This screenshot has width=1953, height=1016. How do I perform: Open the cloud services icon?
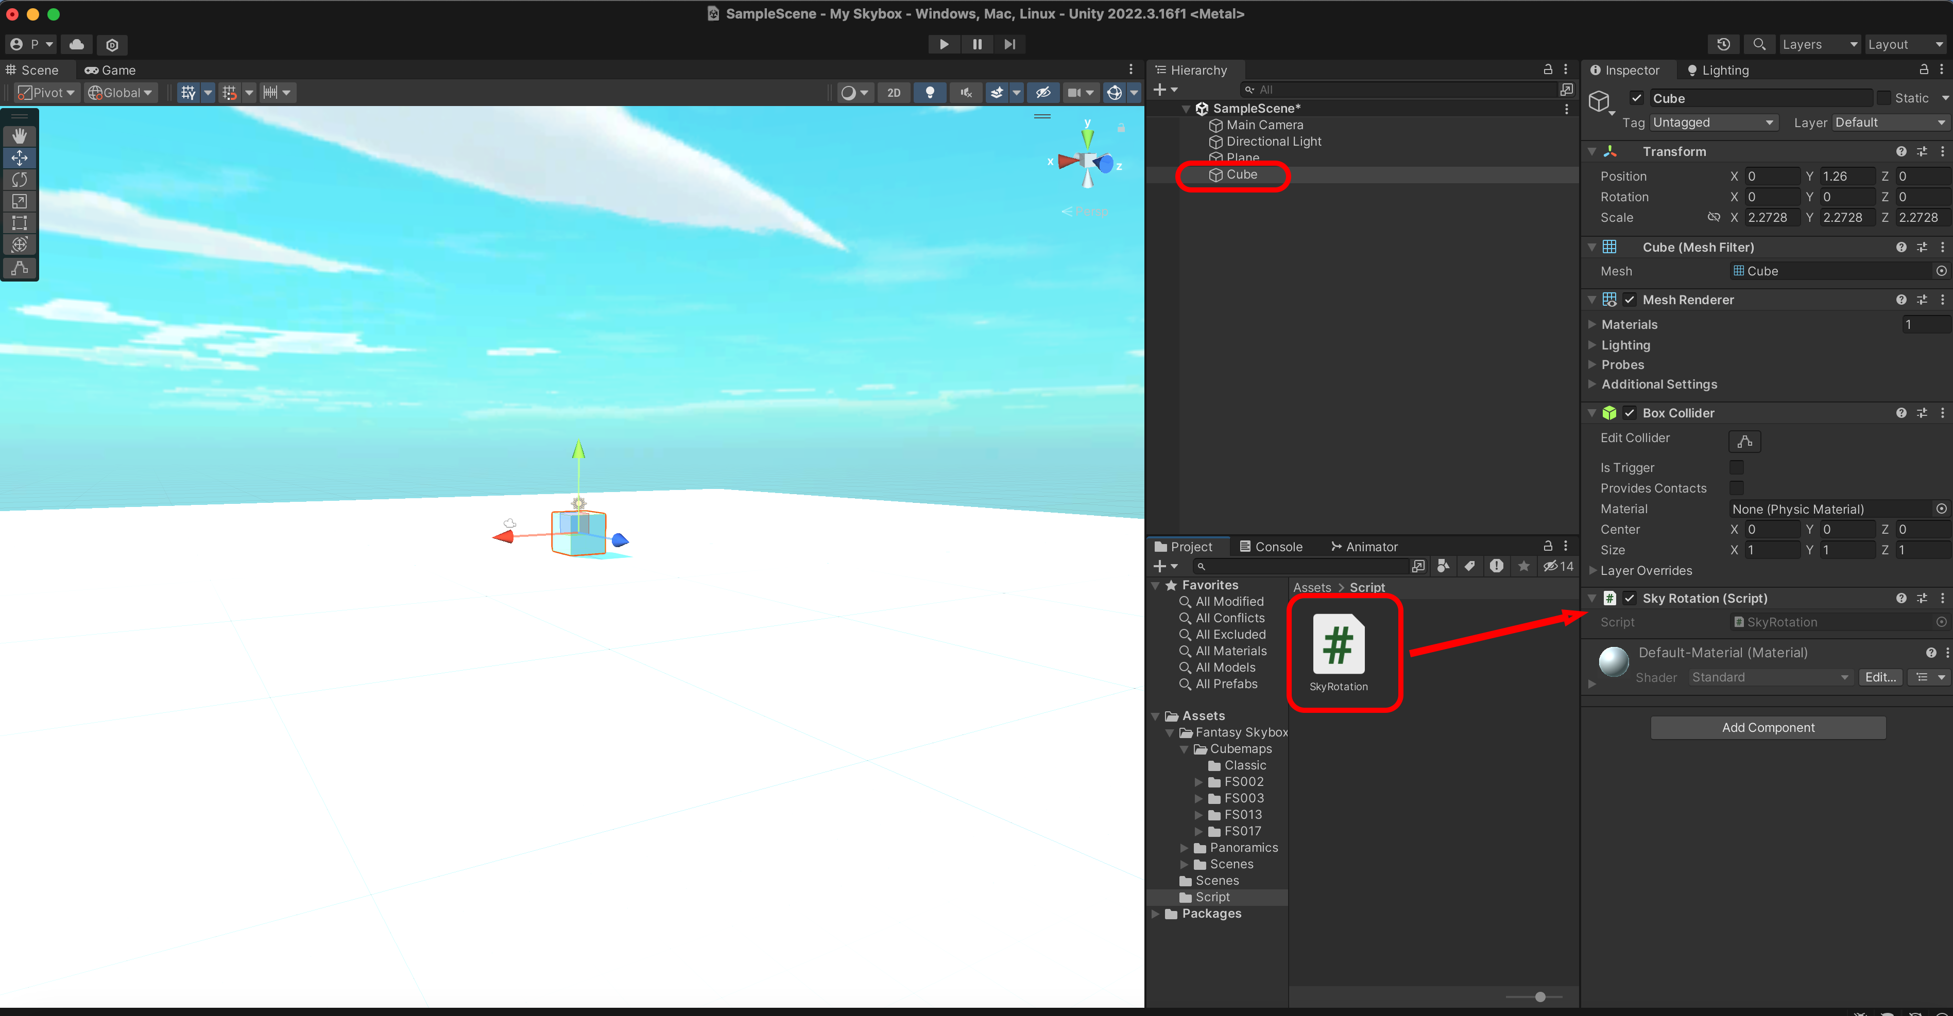(77, 44)
